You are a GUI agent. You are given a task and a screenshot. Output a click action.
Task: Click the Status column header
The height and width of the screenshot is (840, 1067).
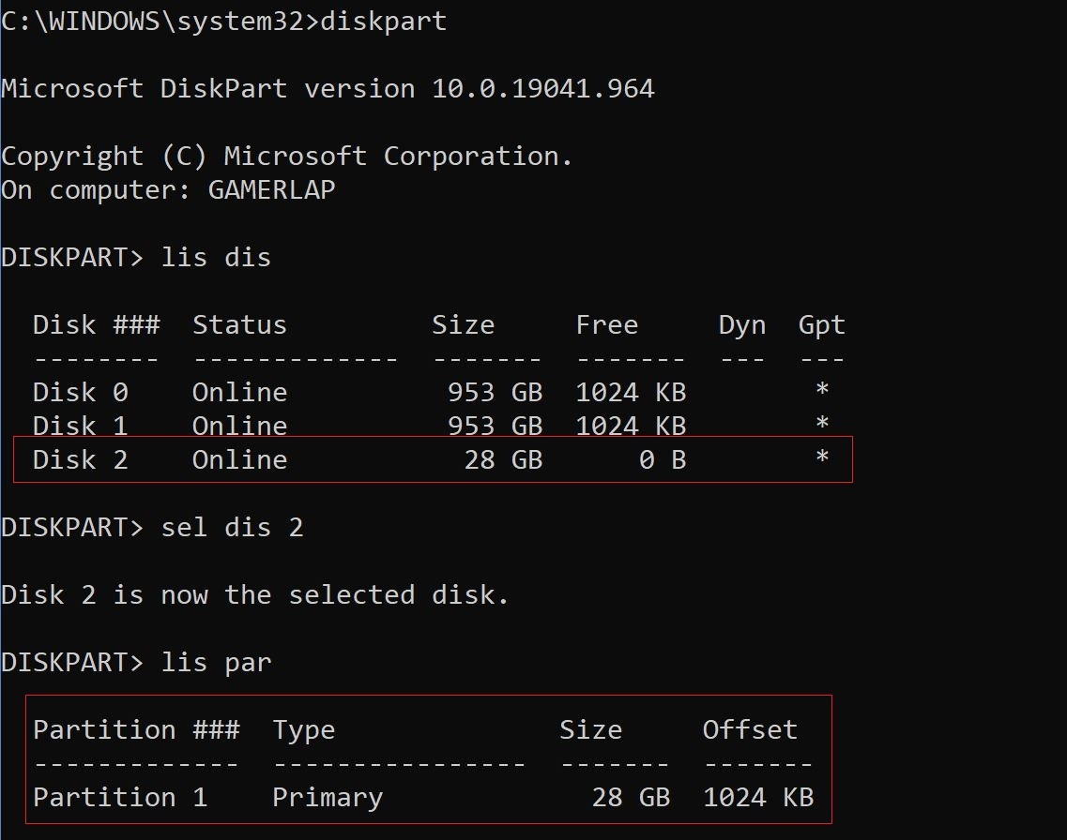239,324
